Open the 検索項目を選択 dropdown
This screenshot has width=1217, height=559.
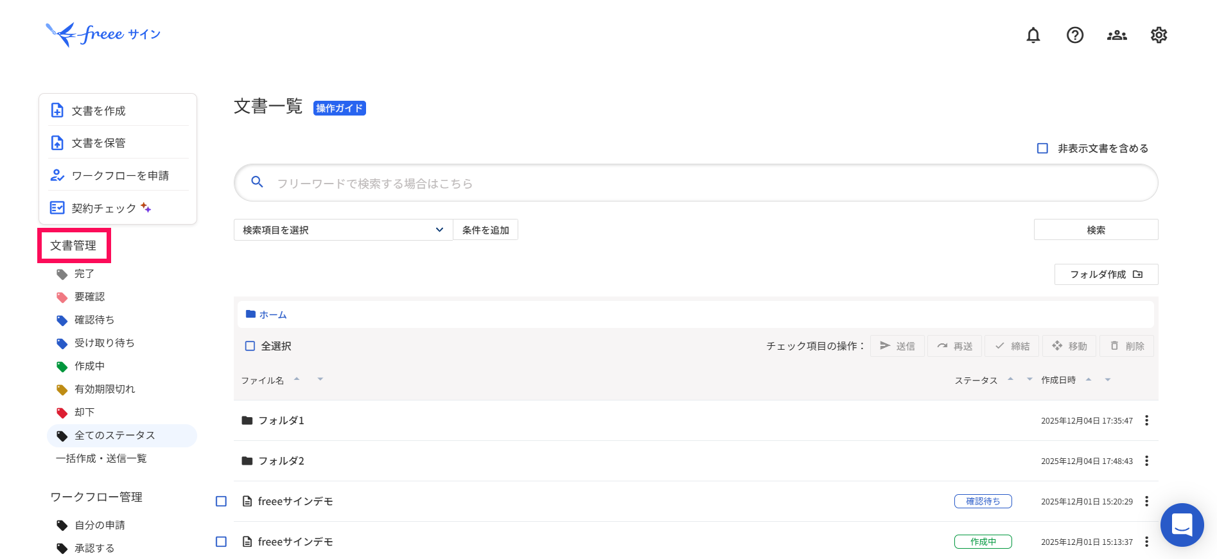[x=343, y=230]
